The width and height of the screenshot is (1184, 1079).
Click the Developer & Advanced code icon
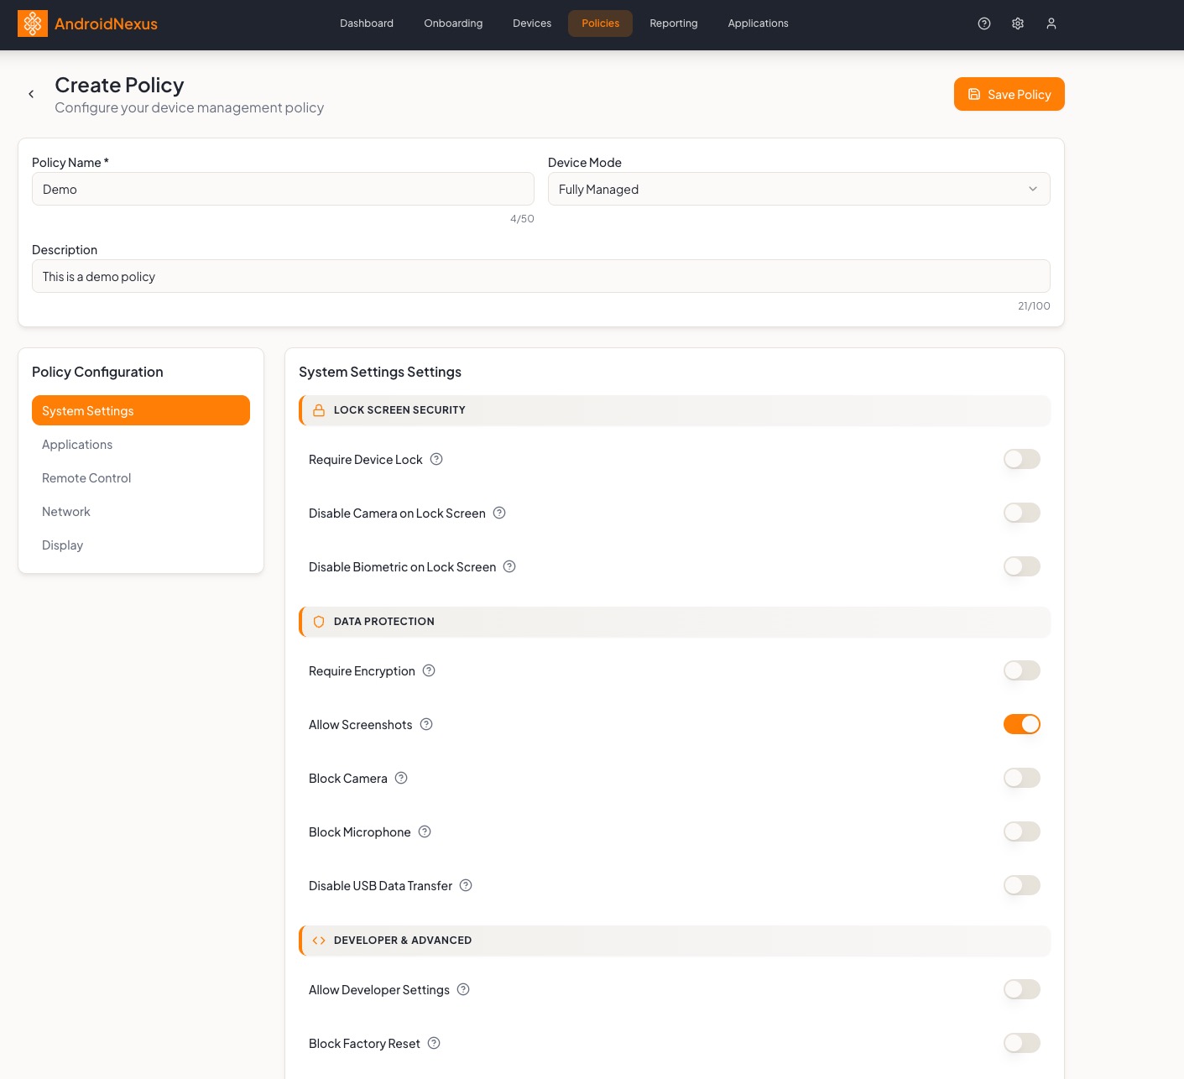pos(319,941)
